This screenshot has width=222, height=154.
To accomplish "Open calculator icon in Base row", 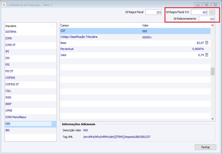I will (x=206, y=43).
